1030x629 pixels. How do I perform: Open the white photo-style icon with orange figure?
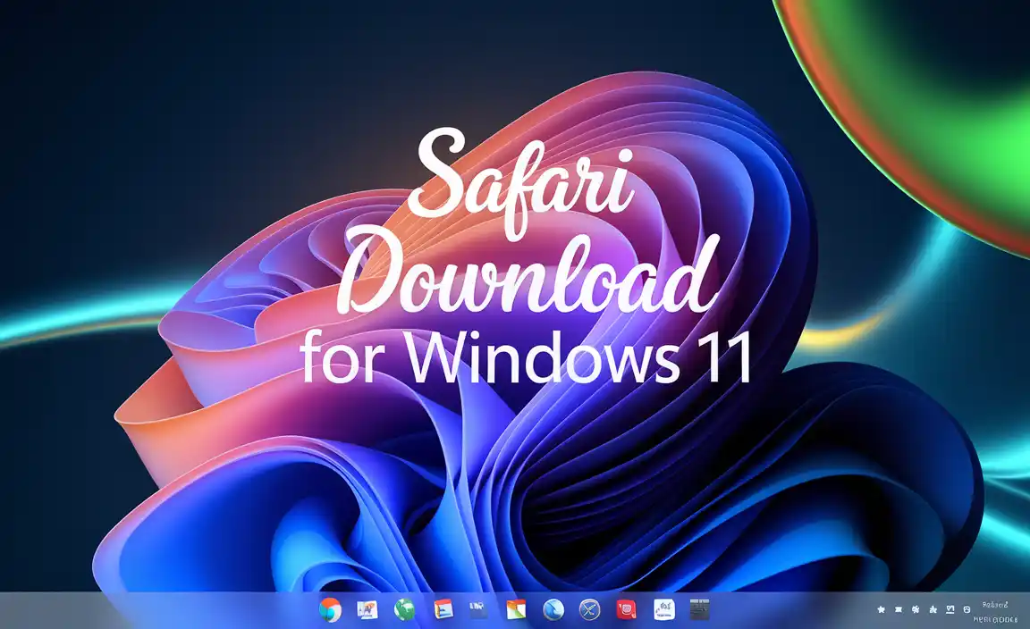pyautogui.click(x=367, y=610)
